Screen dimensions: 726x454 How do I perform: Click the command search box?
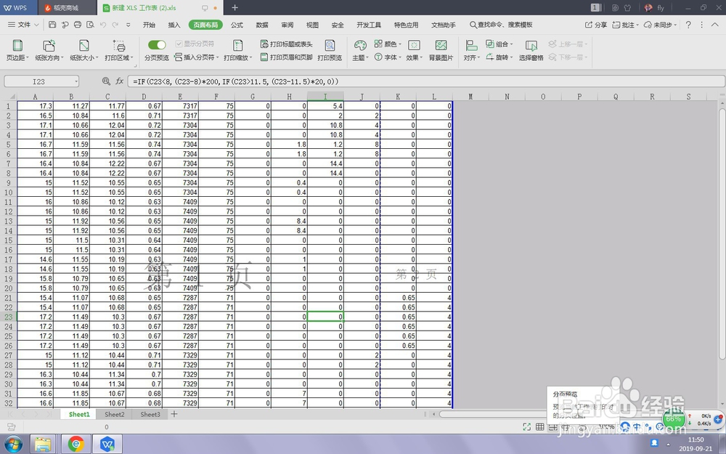pyautogui.click(x=501, y=25)
